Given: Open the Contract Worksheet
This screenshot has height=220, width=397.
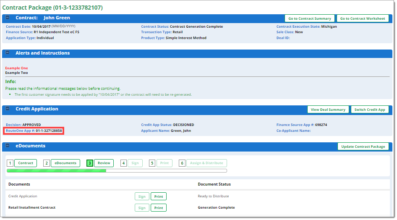Looking at the screenshot, I should [362, 18].
